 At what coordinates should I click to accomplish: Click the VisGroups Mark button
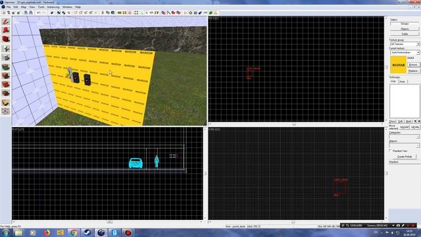tap(409, 121)
